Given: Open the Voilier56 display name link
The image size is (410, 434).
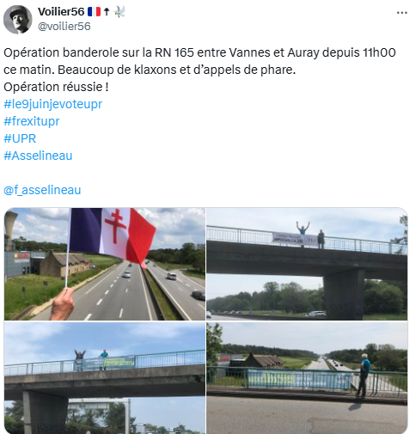Looking at the screenshot, I should [61, 12].
